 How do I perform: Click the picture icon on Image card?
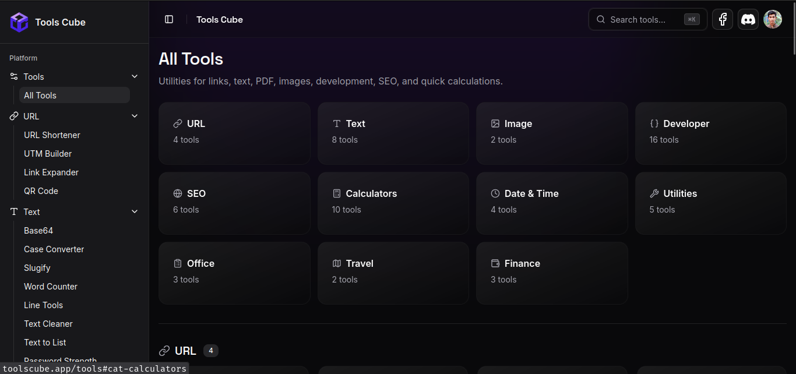point(495,124)
